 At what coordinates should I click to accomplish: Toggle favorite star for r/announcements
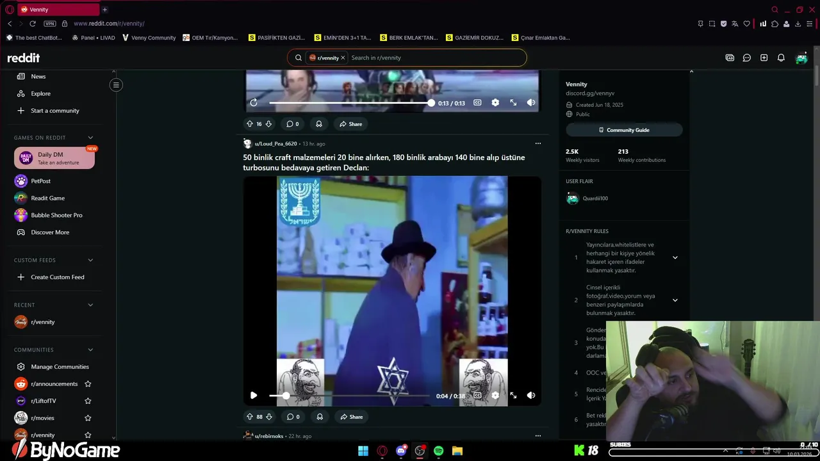point(88,384)
